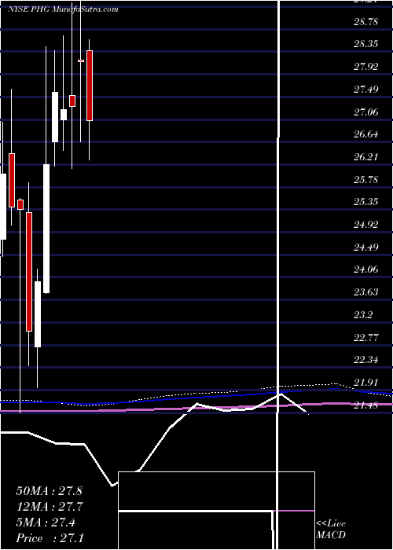
Task: Click the 24.06 price axis label
Action: pos(365,269)
